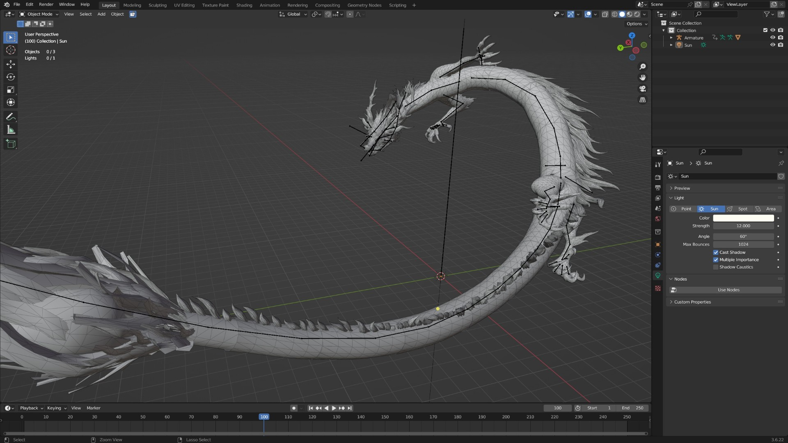Image resolution: width=788 pixels, height=443 pixels.
Task: Enable Shadow Caustics checkbox
Action: click(x=716, y=267)
